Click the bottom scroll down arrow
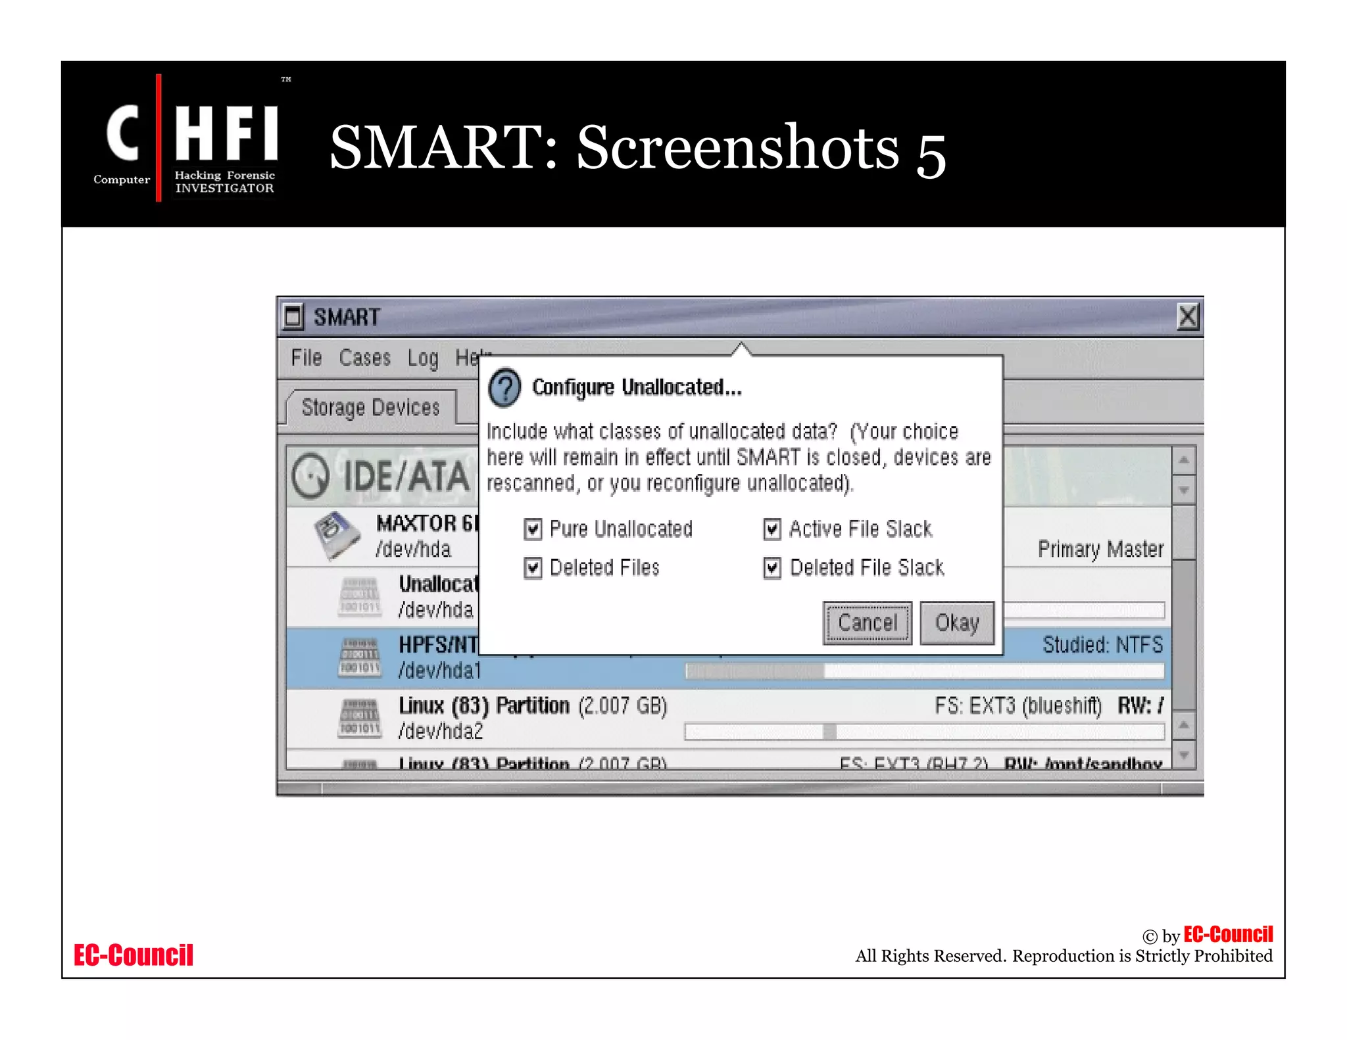The width and height of the screenshot is (1347, 1040). click(x=1184, y=756)
